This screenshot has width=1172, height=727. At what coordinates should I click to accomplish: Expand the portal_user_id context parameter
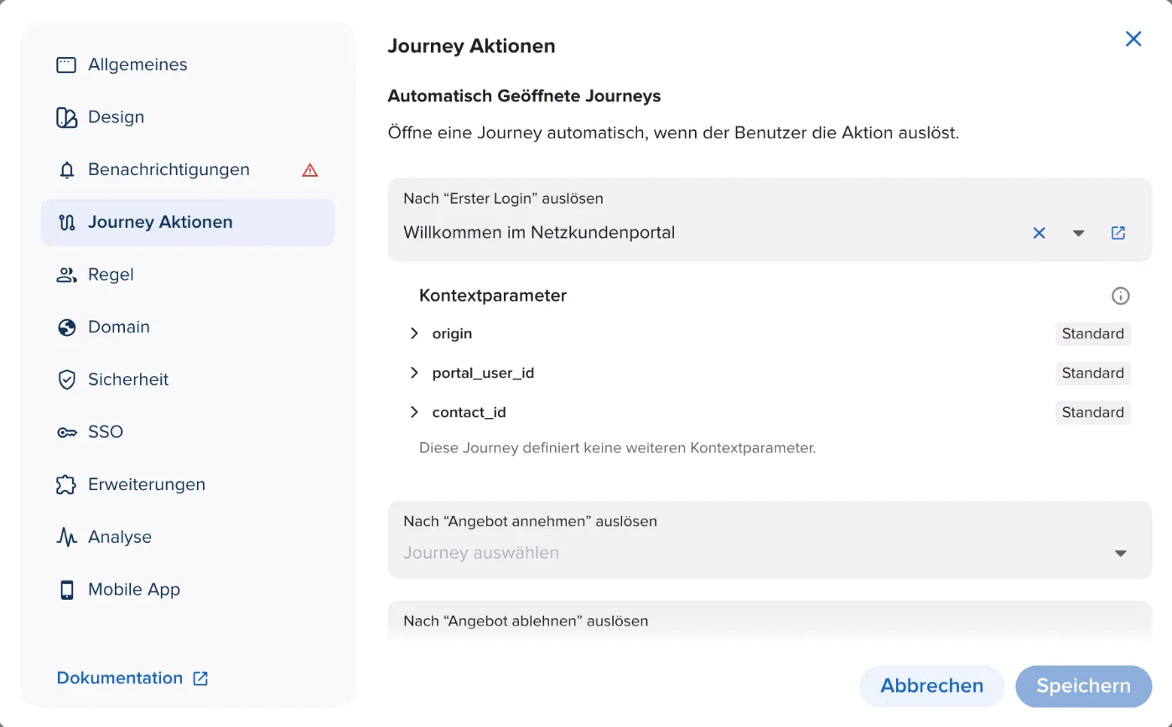(414, 373)
